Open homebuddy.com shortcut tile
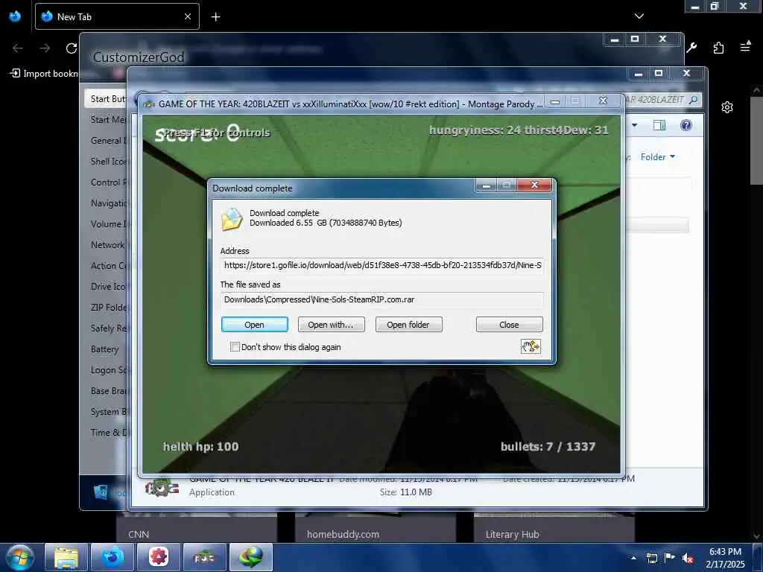The height and width of the screenshot is (572, 763). 376,528
